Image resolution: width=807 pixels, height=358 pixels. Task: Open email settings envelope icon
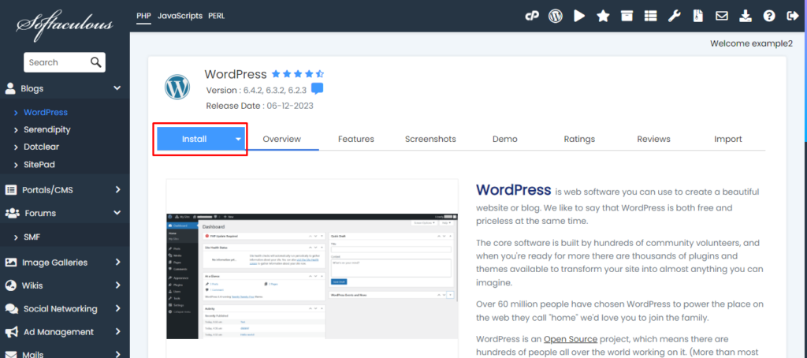(722, 16)
